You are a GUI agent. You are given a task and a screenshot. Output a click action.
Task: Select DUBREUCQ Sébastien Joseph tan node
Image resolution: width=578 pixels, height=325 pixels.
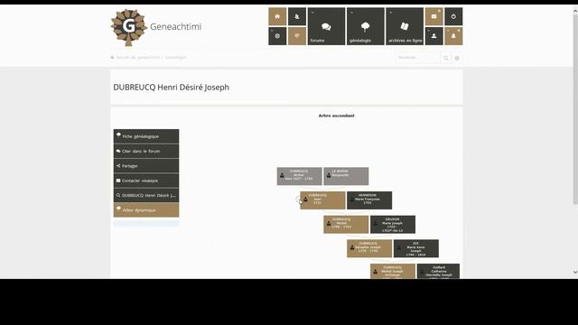[369, 248]
